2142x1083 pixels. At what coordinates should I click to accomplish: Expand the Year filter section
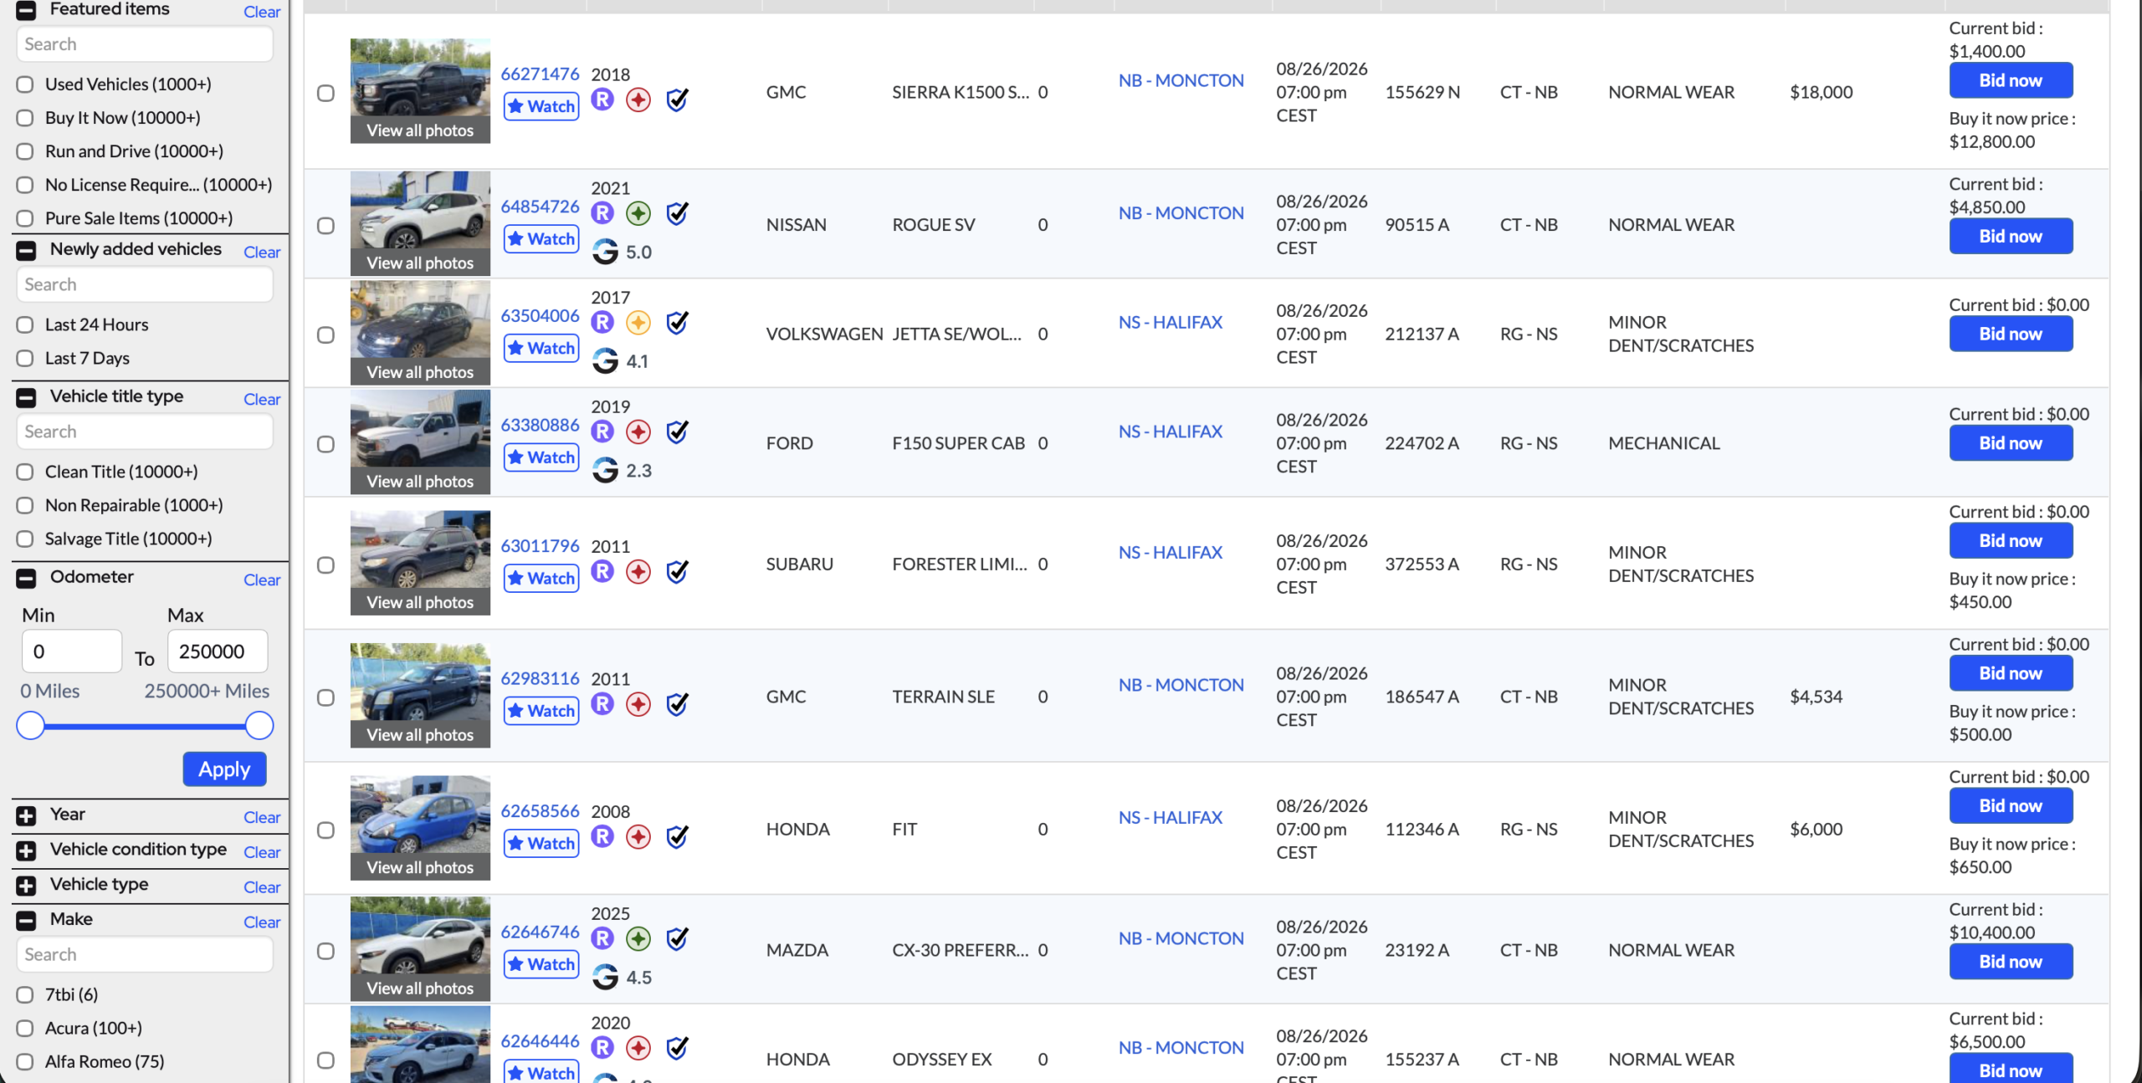26,815
